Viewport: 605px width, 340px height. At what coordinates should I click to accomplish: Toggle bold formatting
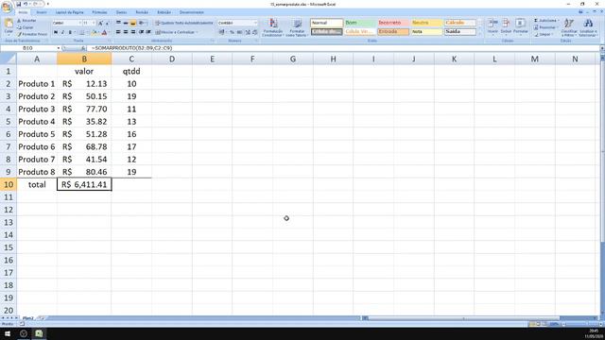(56, 32)
